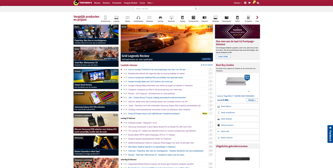Click the Bekijk button for Lenovo Yoga

click(x=252, y=100)
